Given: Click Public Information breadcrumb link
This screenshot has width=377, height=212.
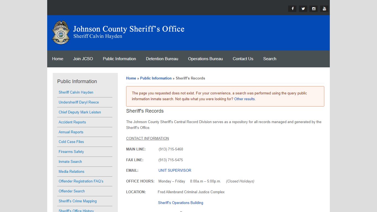Looking at the screenshot, I should tap(156, 78).
